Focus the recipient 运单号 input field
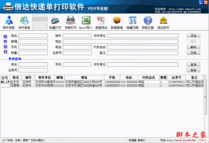The height and width of the screenshot is (143, 209). (77, 53)
